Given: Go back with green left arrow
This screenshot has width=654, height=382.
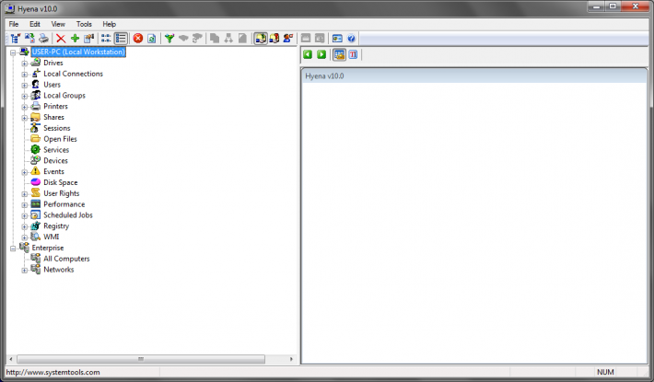Looking at the screenshot, I should [308, 54].
